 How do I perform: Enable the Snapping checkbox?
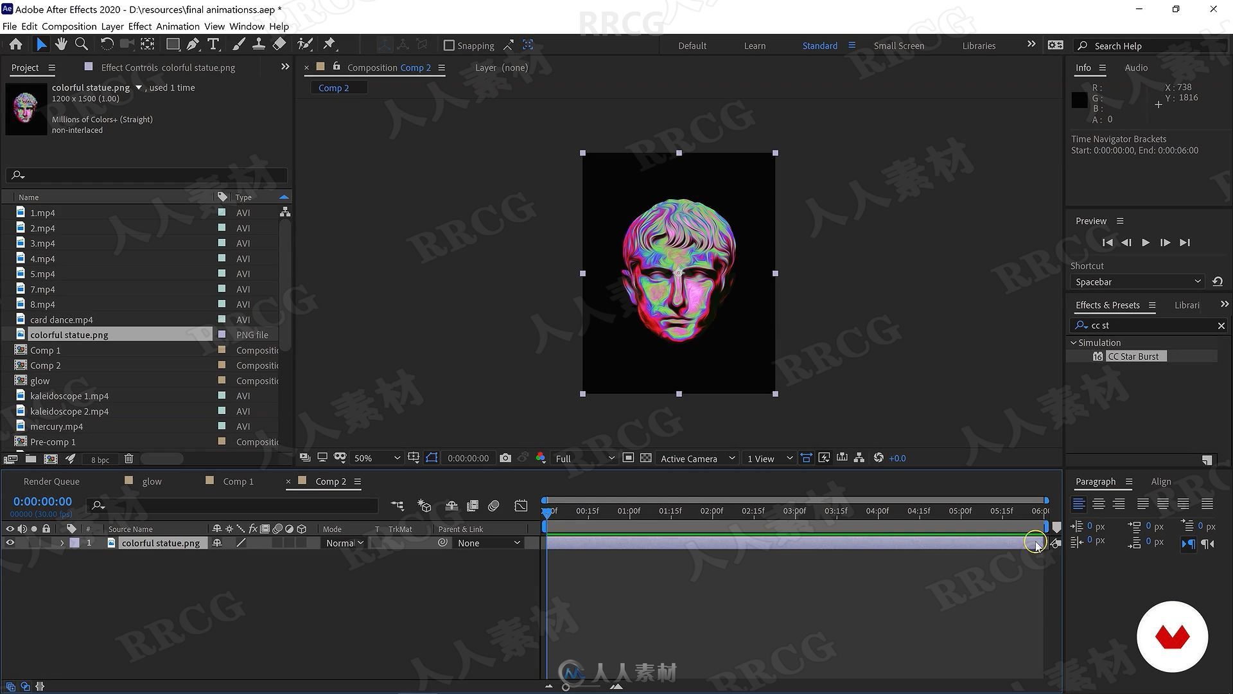click(x=449, y=46)
